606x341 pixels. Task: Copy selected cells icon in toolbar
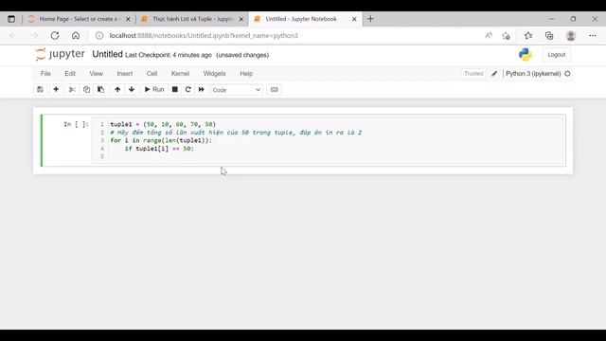pyautogui.click(x=86, y=89)
